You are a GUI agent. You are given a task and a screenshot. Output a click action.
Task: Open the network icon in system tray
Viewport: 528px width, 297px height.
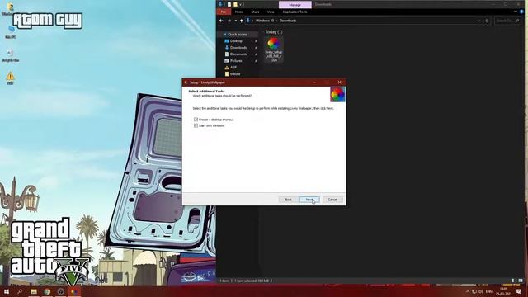(x=474, y=291)
